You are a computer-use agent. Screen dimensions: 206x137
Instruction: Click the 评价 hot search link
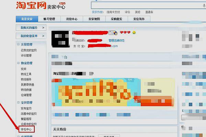point(127,12)
